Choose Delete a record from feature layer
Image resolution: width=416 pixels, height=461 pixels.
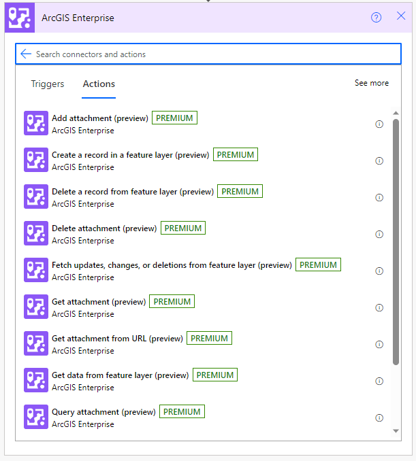[133, 192]
